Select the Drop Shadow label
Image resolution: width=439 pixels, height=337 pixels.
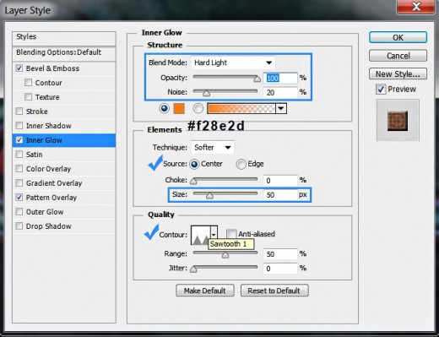(48, 226)
